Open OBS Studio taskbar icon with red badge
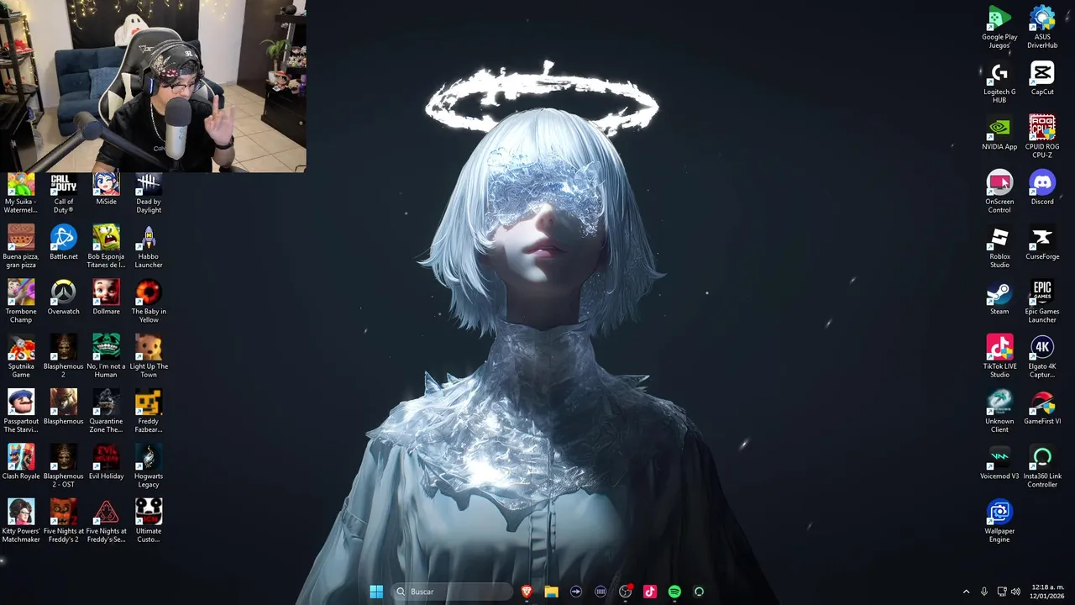Screen dimensions: 1075x605 [x=625, y=592]
